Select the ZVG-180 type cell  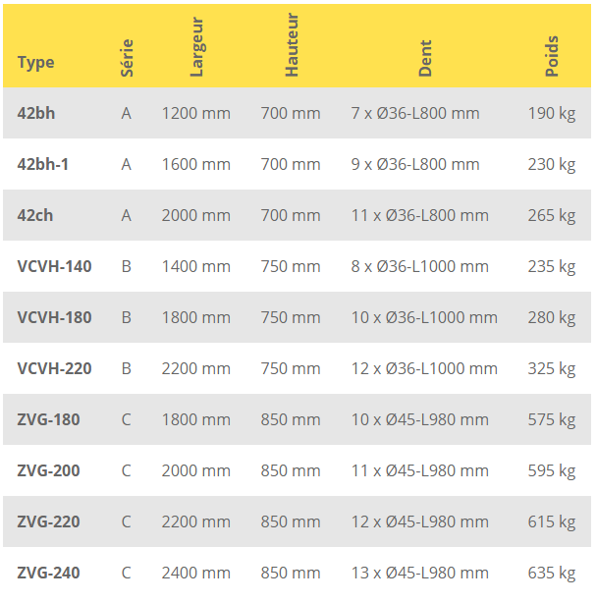pyautogui.click(x=49, y=420)
